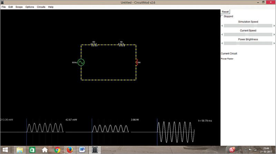Image resolution: width=276 pixels, height=154 pixels.
Task: Open Microsoft Word from the taskbar
Action: pos(82,150)
